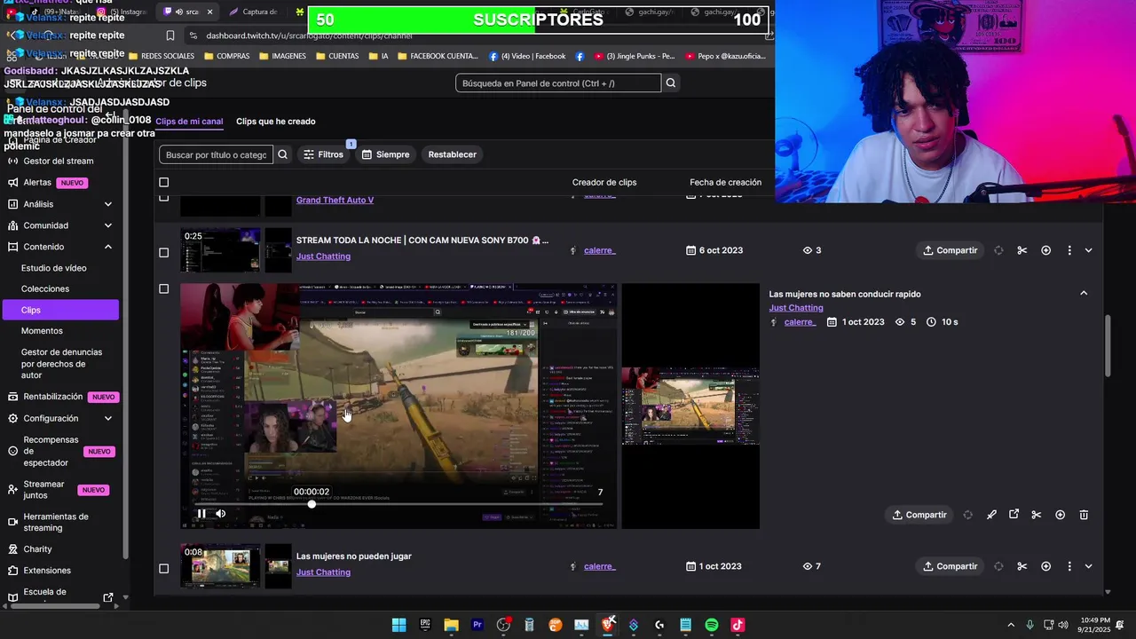Click the dashboard search magnifier icon

671,83
